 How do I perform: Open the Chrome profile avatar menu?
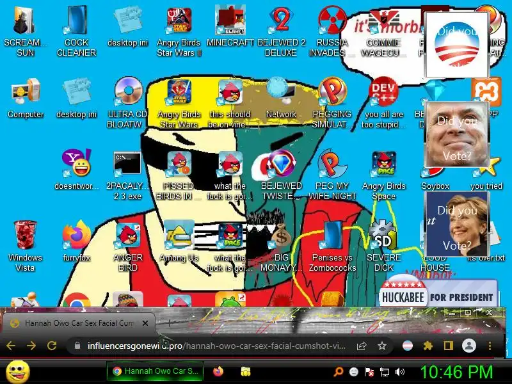pyautogui.click(x=469, y=346)
